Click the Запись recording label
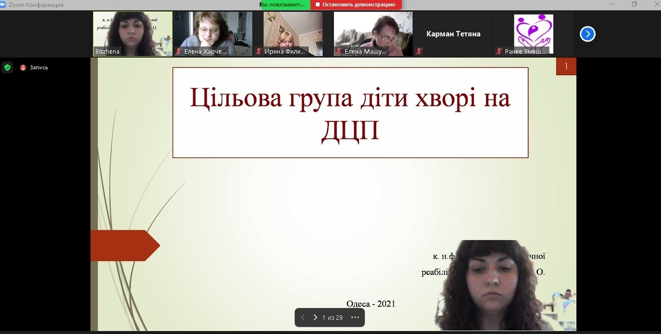The width and height of the screenshot is (661, 334). pos(39,67)
